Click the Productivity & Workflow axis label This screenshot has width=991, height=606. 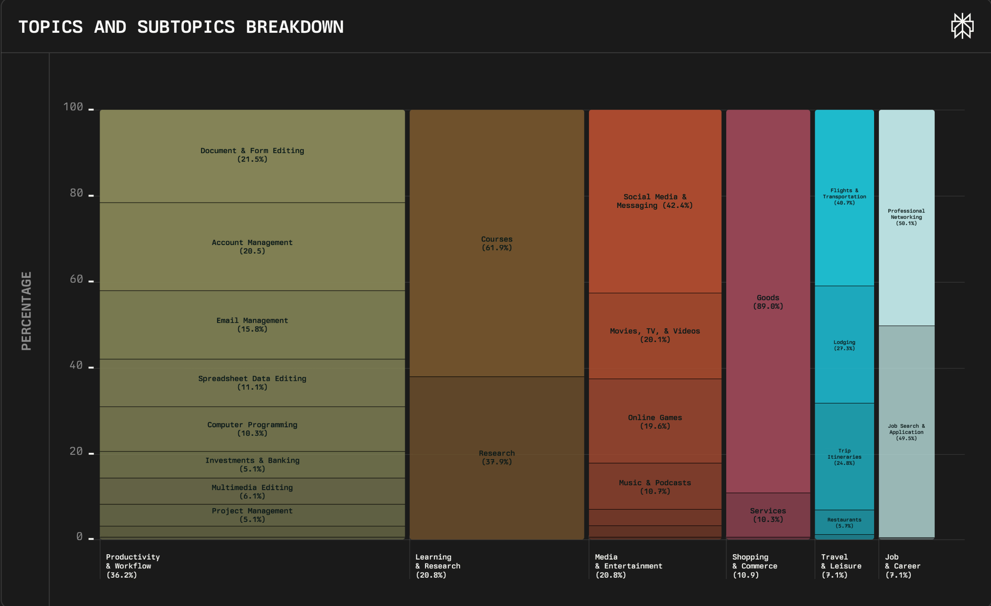point(132,566)
